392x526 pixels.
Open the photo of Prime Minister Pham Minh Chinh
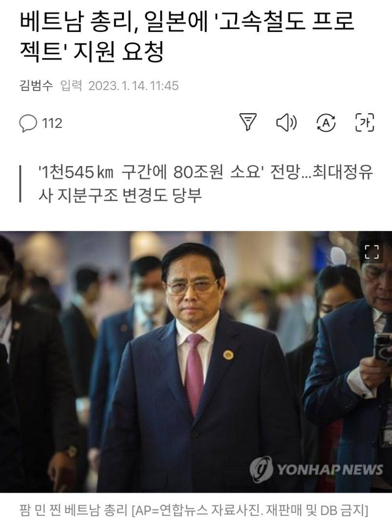click(x=196, y=362)
